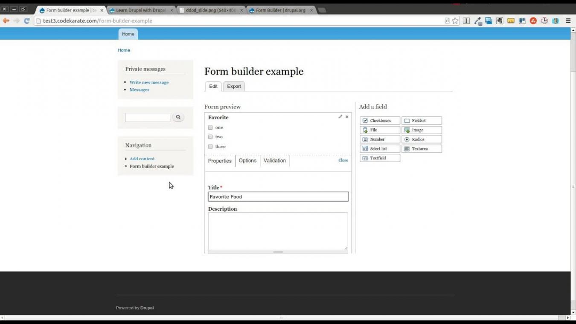Open the Properties tab
The image size is (576, 324).
(x=220, y=161)
